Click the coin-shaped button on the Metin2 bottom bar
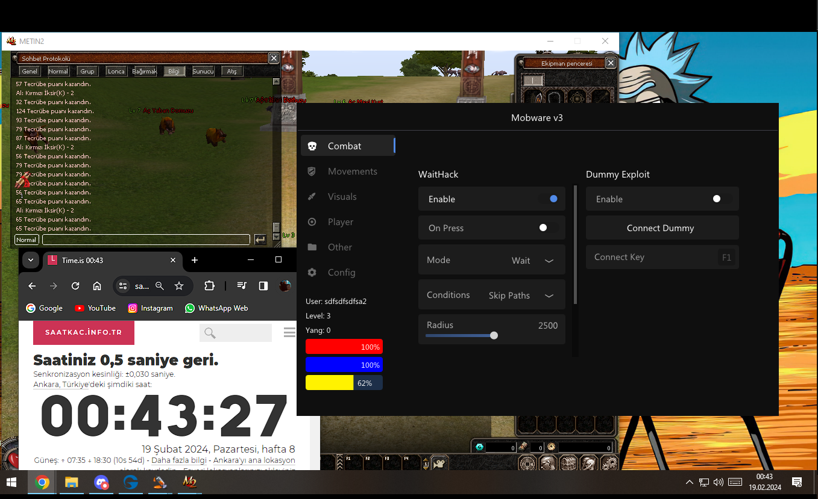This screenshot has height=499, width=818. click(x=527, y=463)
